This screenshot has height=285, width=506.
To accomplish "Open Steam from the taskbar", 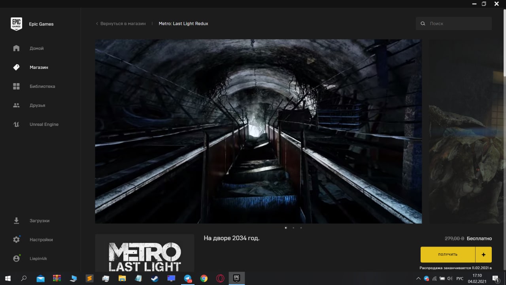I will click(x=155, y=278).
